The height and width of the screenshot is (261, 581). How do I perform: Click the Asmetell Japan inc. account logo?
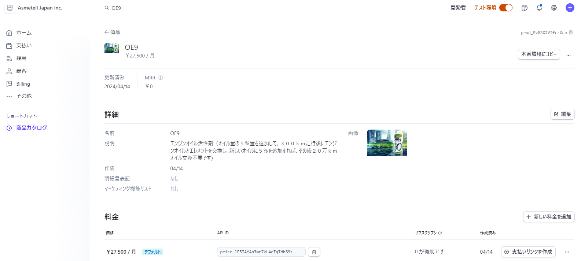point(10,8)
